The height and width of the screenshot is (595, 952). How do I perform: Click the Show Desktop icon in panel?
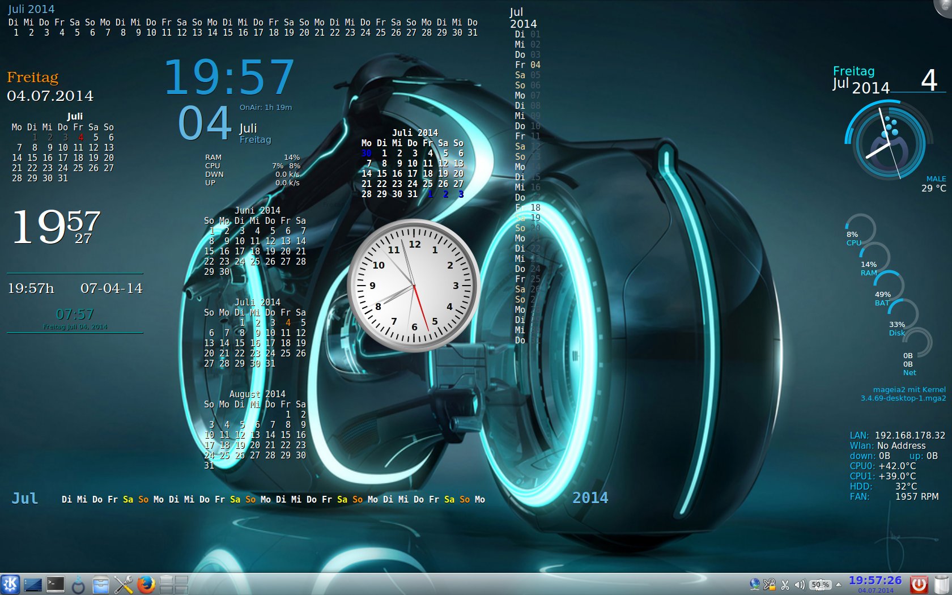pos(33,584)
